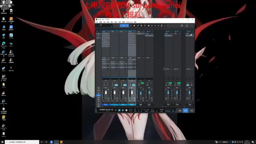
Task: Toggle green Solo on first sub bus
Action: tap(170, 83)
